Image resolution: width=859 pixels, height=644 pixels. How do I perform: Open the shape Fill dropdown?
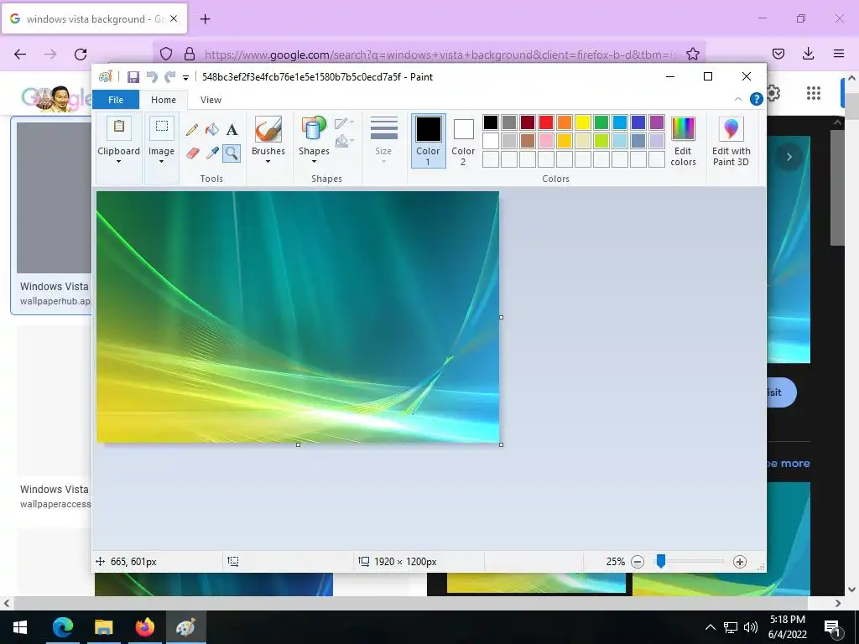coord(344,142)
